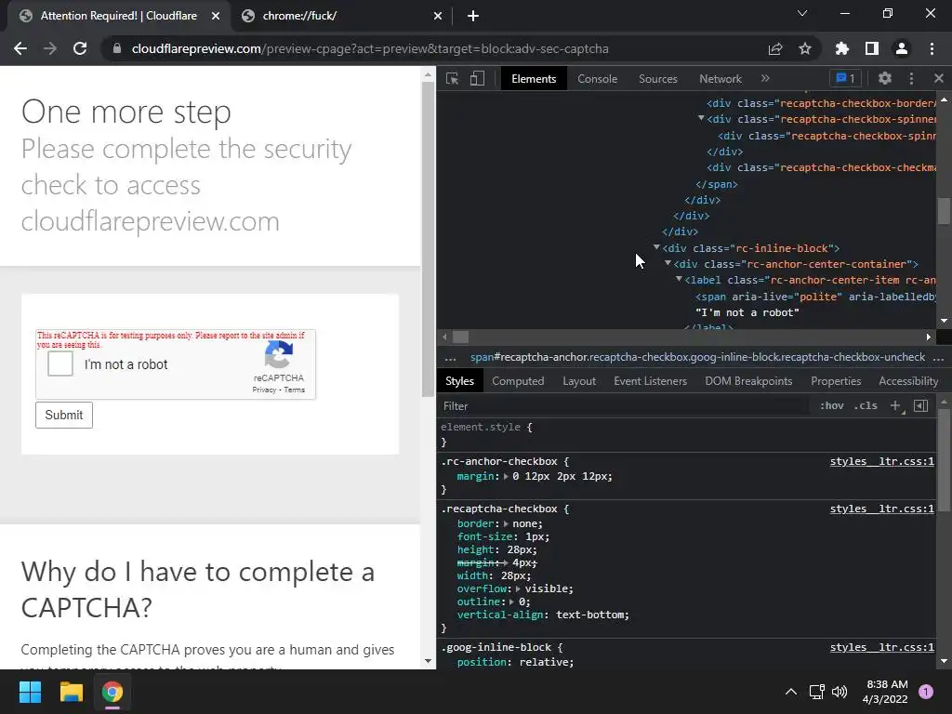Open a new browser tab with plus
Screen dimensions: 952x714
coord(473,16)
